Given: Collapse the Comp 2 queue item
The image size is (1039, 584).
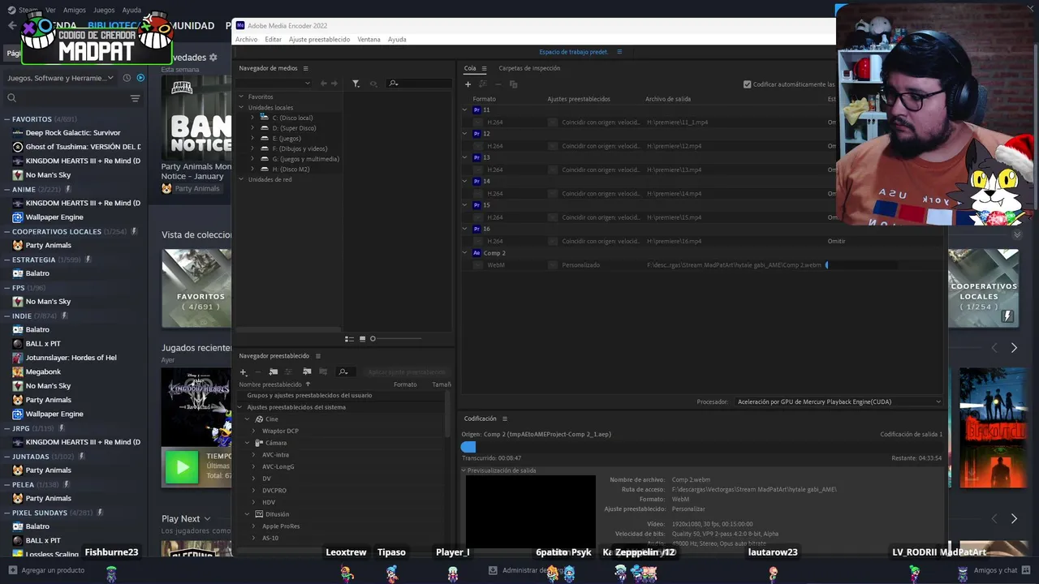Looking at the screenshot, I should [465, 253].
